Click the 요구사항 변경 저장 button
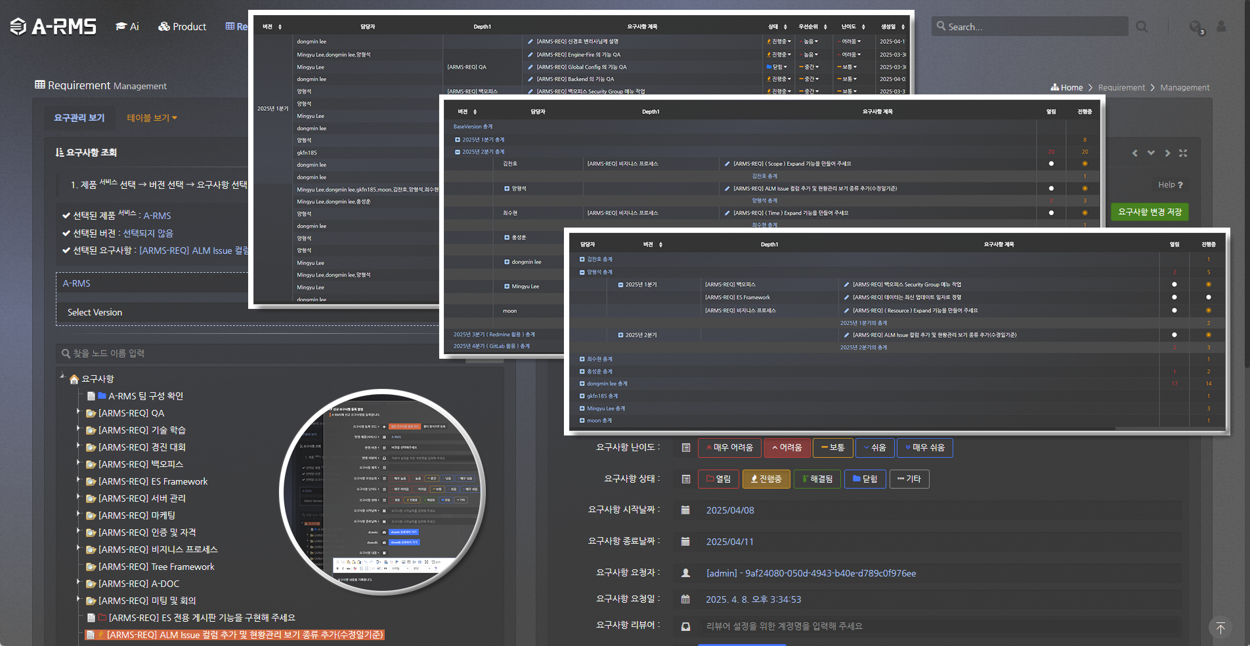1250x646 pixels. click(x=1150, y=212)
